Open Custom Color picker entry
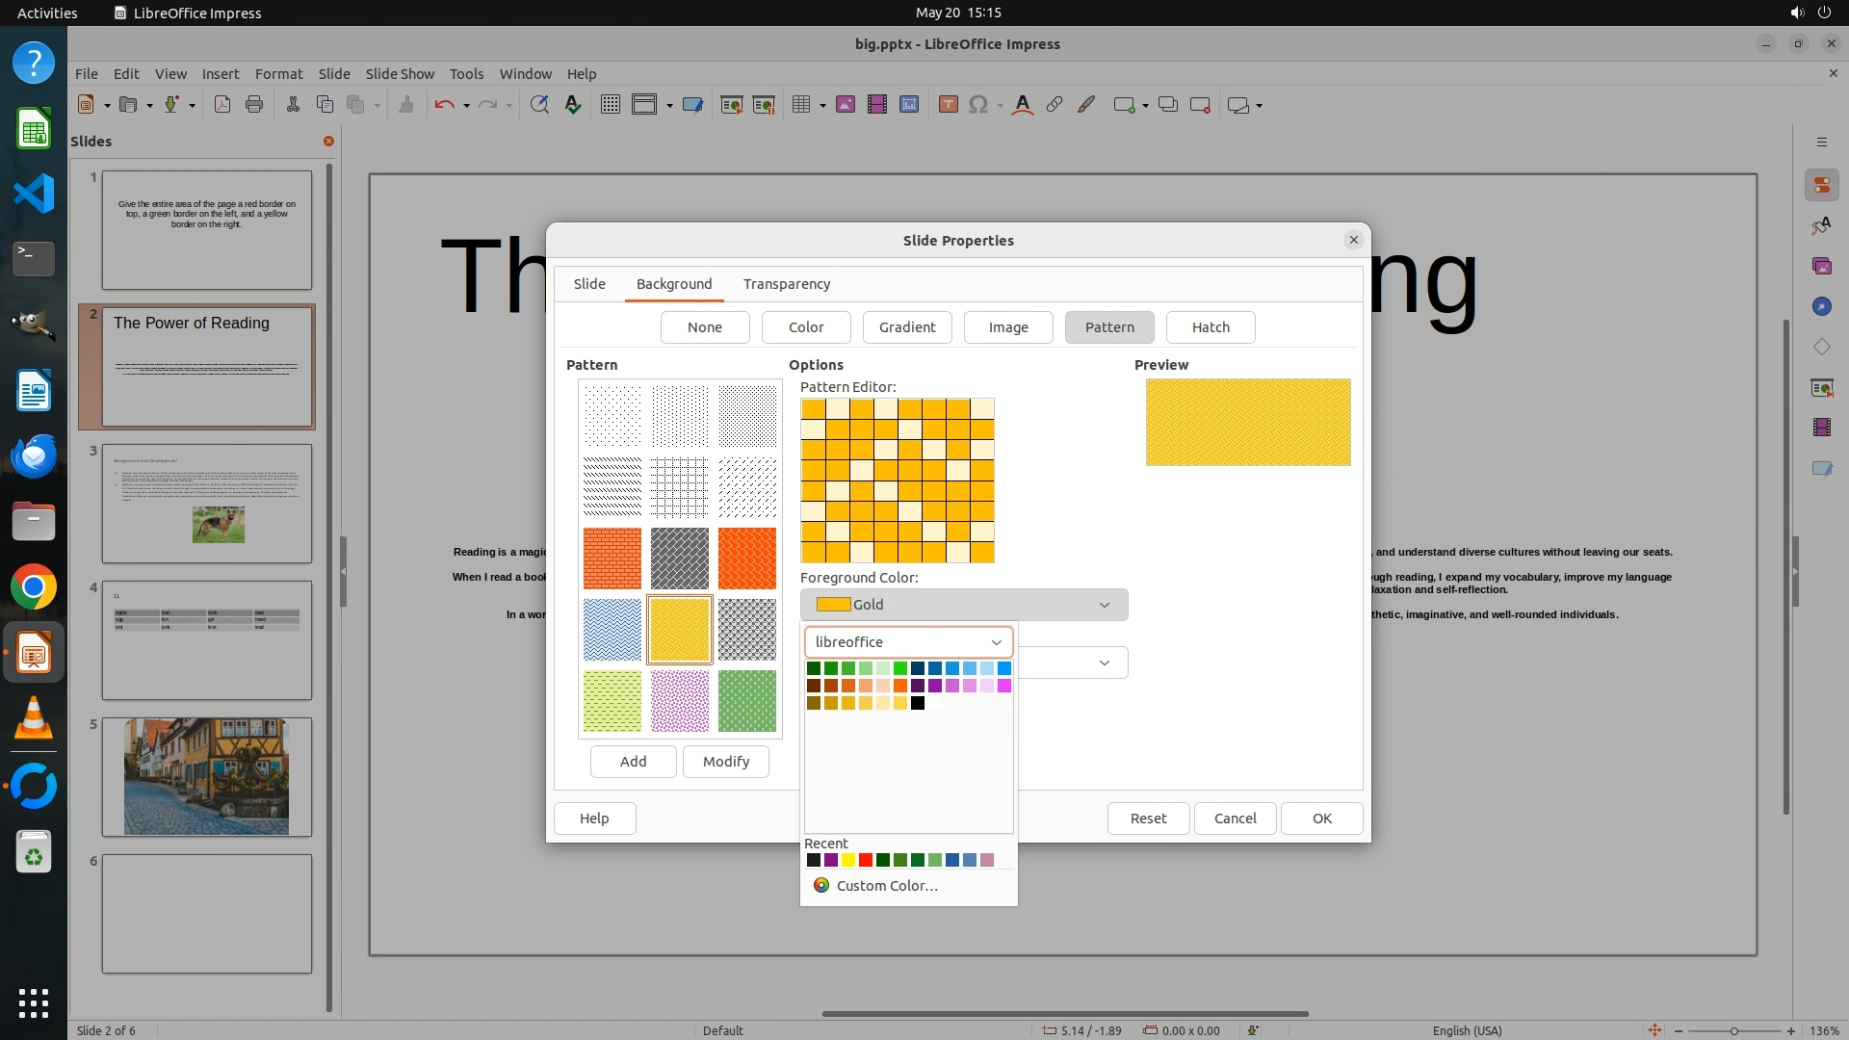 tap(886, 886)
